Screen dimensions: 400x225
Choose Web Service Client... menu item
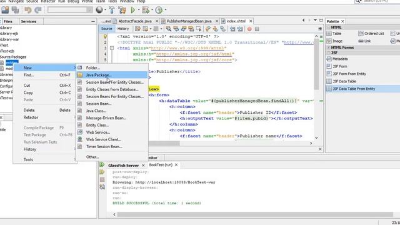click(112, 139)
